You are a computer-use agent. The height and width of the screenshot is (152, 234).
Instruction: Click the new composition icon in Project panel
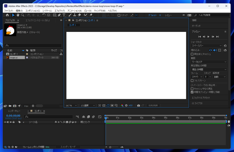click(15, 106)
